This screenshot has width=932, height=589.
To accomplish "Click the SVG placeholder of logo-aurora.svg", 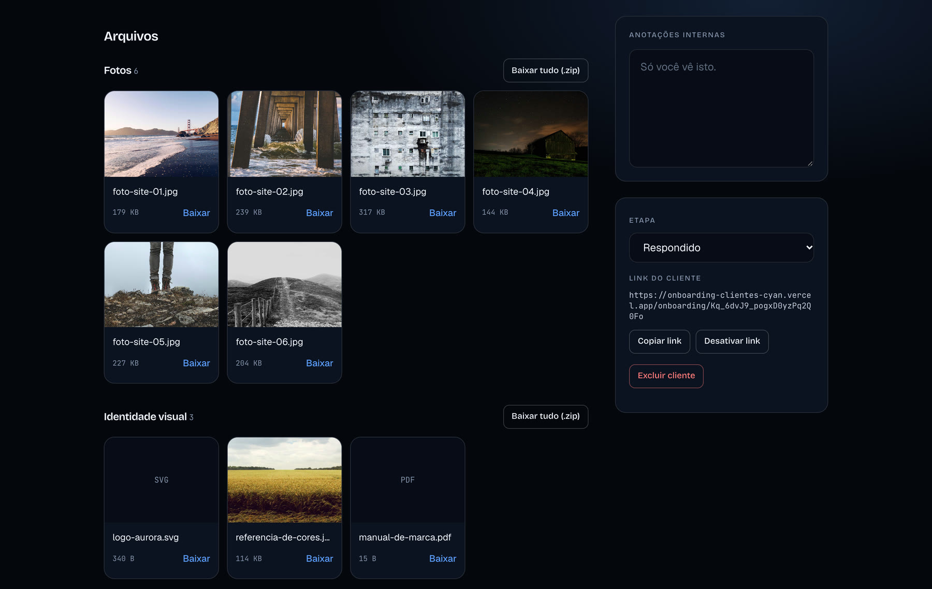I will point(162,480).
